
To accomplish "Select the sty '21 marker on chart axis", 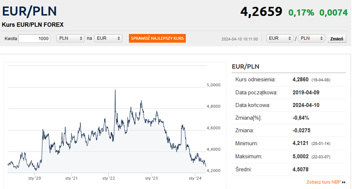I will click(x=71, y=178).
